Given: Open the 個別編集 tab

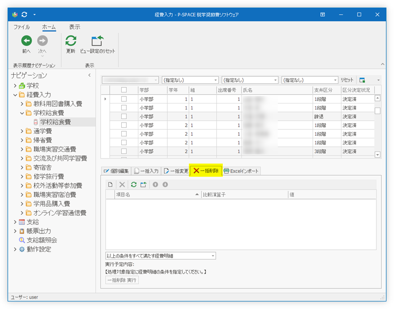Looking at the screenshot, I should coord(116,171).
